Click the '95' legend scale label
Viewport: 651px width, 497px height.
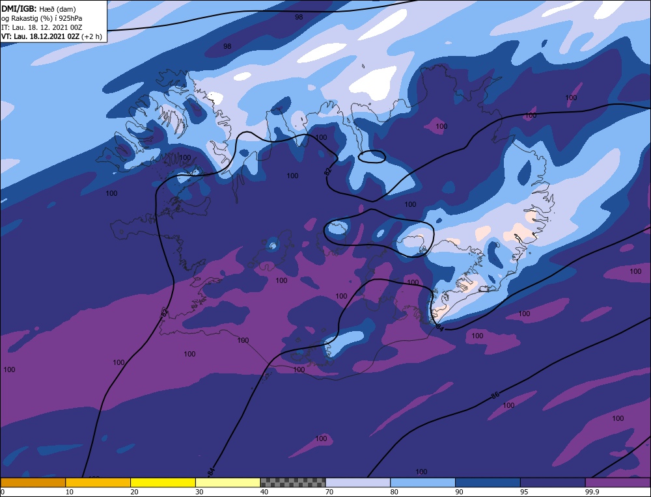[x=524, y=492]
